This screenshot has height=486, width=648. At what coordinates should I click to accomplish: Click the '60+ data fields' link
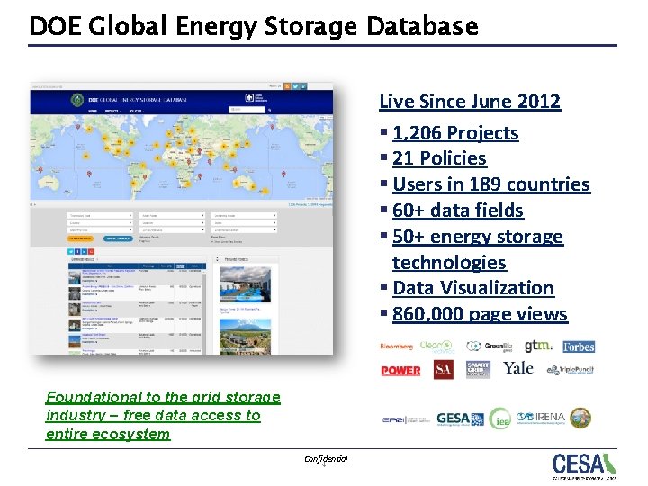pos(458,211)
